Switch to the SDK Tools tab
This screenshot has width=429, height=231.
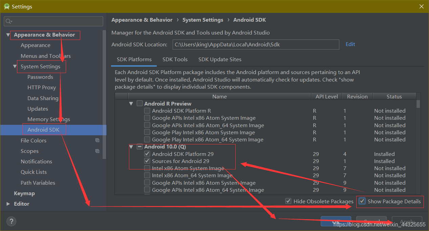coord(175,60)
